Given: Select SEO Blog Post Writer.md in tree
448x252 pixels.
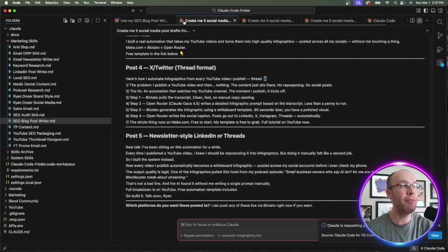Looking at the screenshot, I should coord(34,121).
